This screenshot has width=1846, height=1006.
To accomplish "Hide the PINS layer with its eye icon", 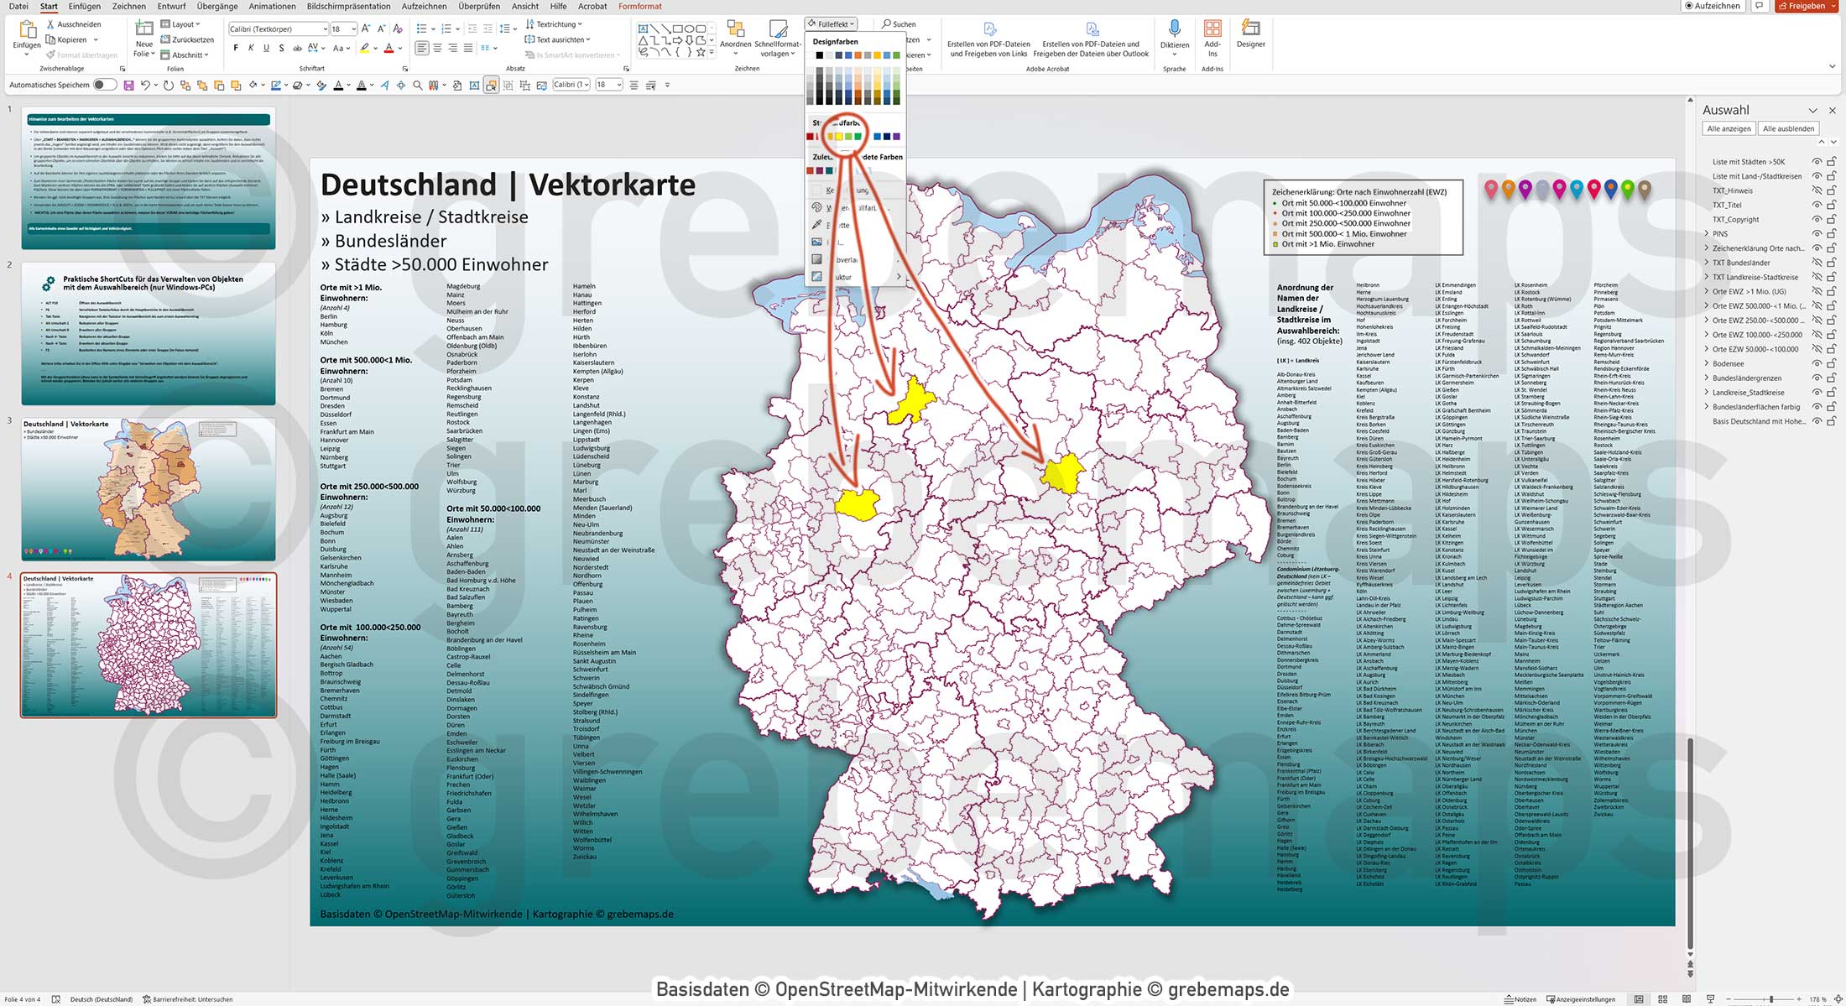I will coord(1817,233).
